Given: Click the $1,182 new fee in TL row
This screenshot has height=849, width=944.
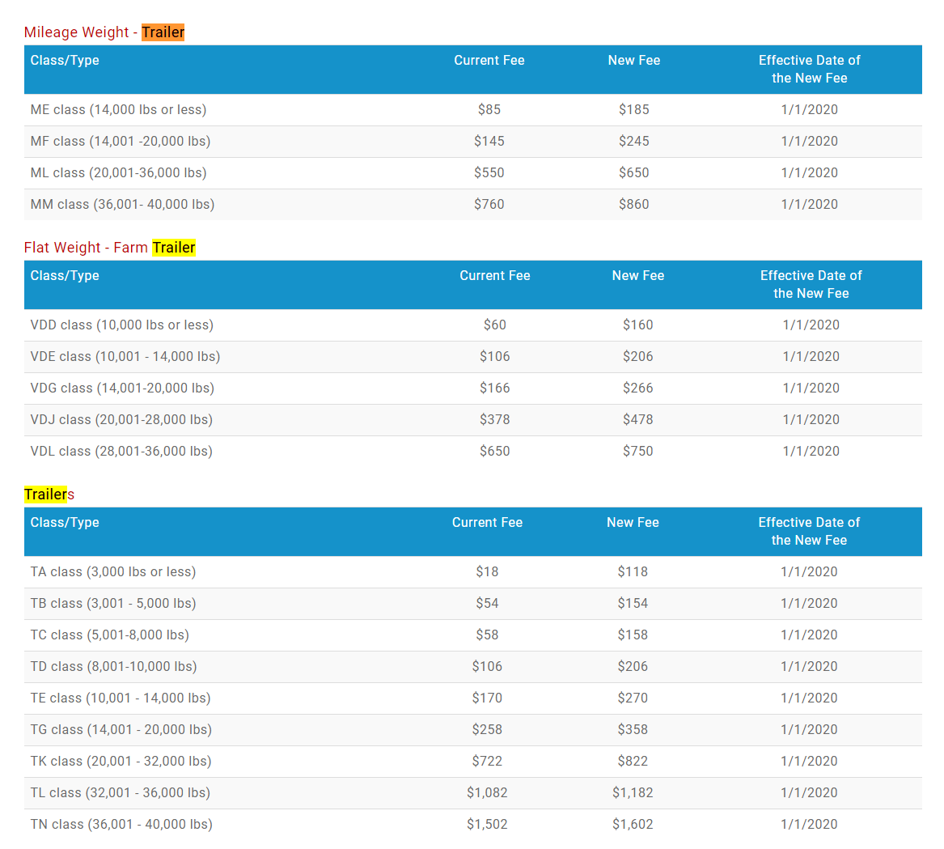Looking at the screenshot, I should (x=633, y=793).
